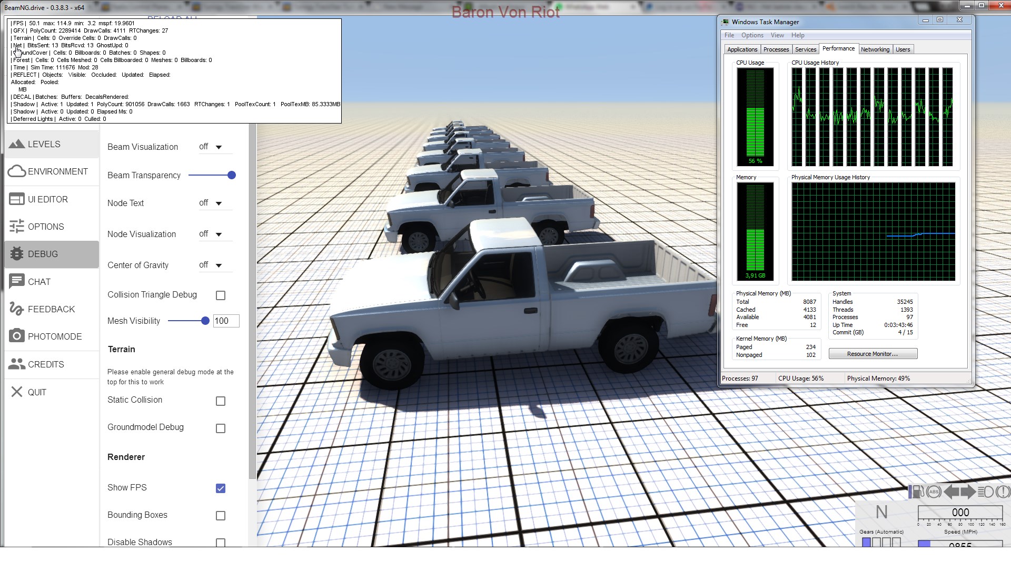Switch to Processes tab
The image size is (1011, 563).
776,49
